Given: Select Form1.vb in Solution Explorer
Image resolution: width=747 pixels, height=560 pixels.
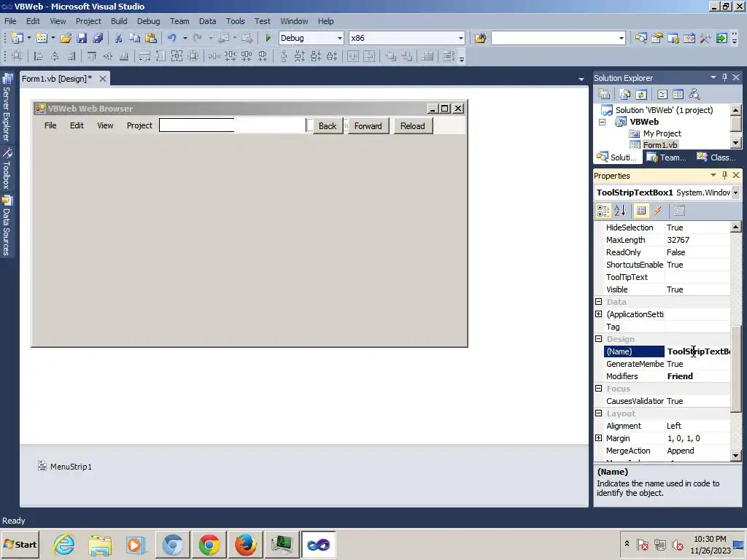Looking at the screenshot, I should [x=659, y=145].
